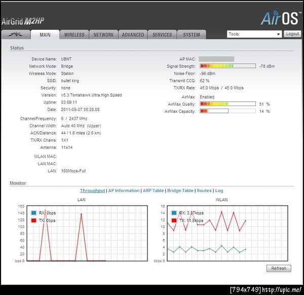Click the WLAN throughput graph

click(227, 233)
